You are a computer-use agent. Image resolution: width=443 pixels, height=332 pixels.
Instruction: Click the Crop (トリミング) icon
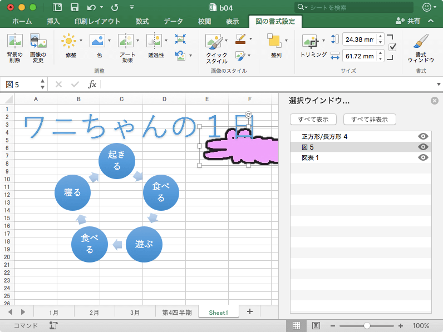311,42
